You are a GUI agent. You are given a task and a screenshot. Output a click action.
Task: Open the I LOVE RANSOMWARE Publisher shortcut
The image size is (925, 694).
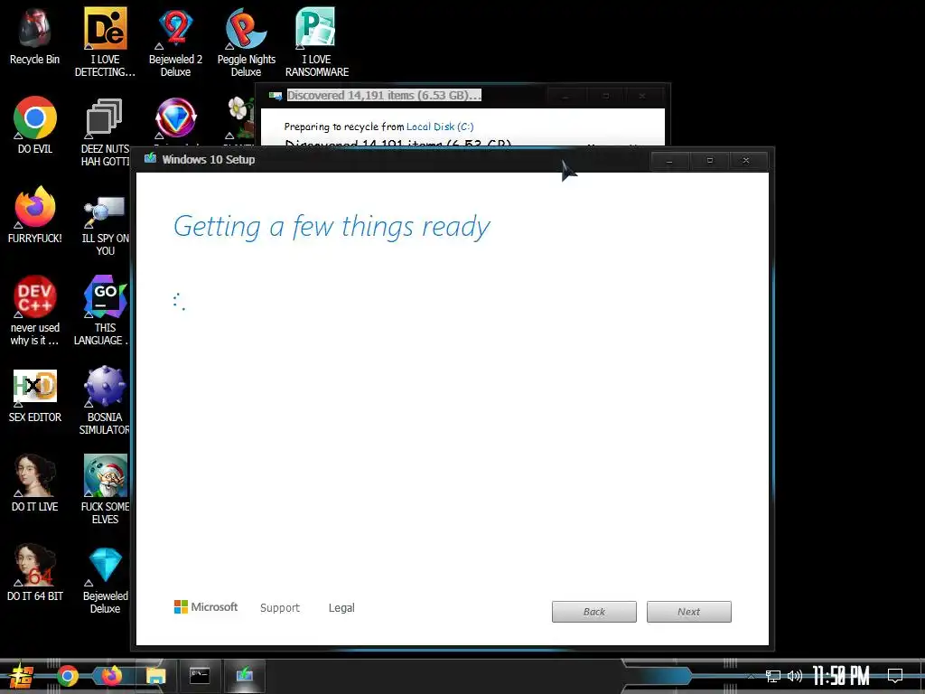[317, 42]
